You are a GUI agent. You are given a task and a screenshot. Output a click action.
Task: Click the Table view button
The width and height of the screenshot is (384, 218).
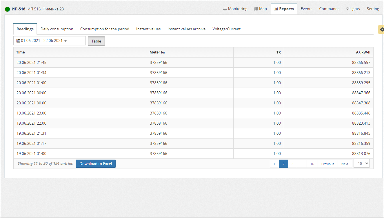pyautogui.click(x=96, y=41)
